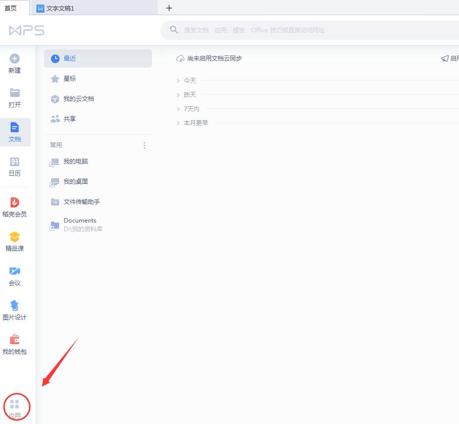The width and height of the screenshot is (459, 424).
Task: Click 尚未启用文档云同步 notice text
Action: pyautogui.click(x=215, y=59)
